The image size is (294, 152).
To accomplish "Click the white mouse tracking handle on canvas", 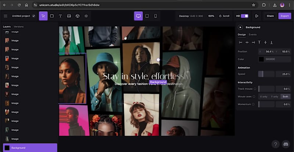I will pos(158,60).
